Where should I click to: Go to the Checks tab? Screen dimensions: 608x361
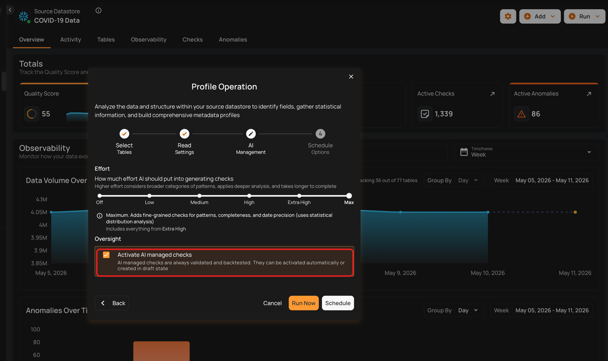pyautogui.click(x=192, y=40)
